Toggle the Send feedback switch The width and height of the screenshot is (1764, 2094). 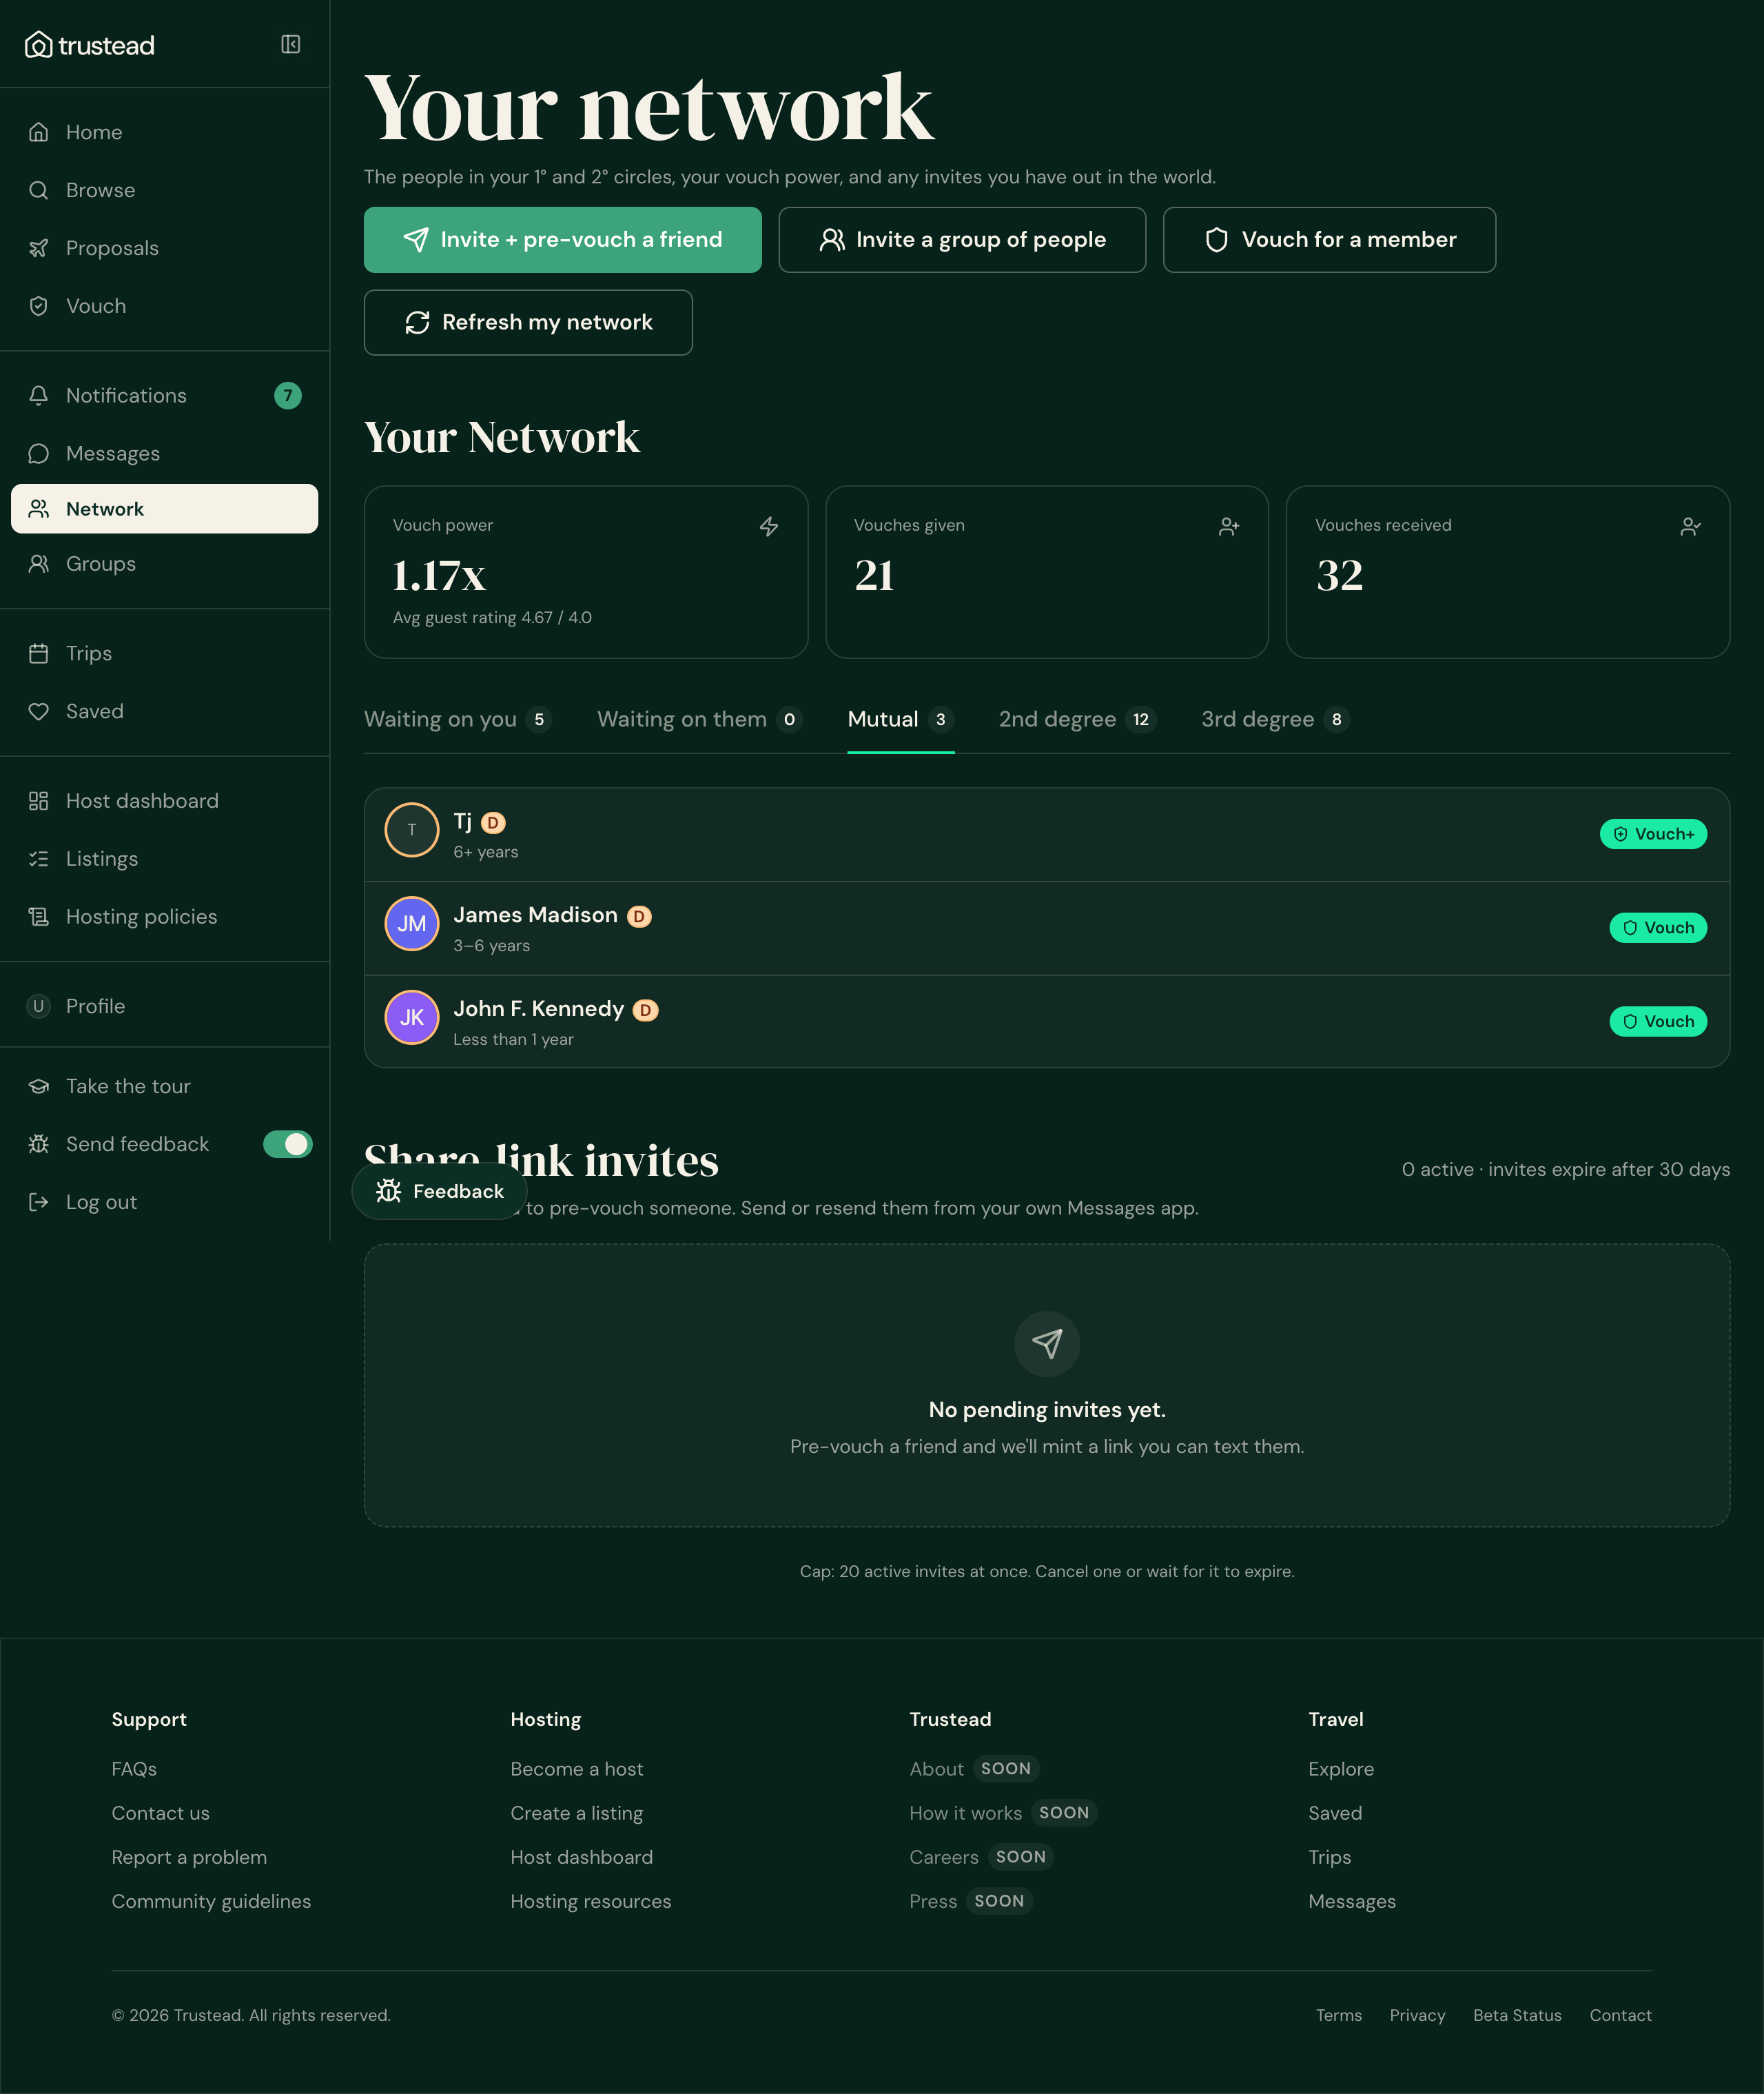coord(288,1143)
